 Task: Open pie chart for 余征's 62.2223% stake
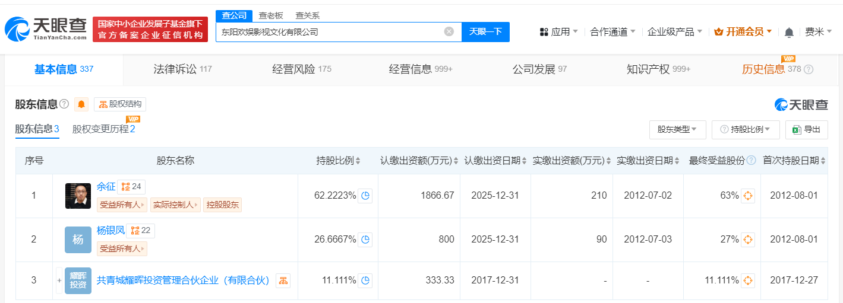coord(365,196)
